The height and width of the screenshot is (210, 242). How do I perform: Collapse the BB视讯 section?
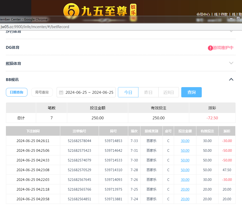pos(231,79)
